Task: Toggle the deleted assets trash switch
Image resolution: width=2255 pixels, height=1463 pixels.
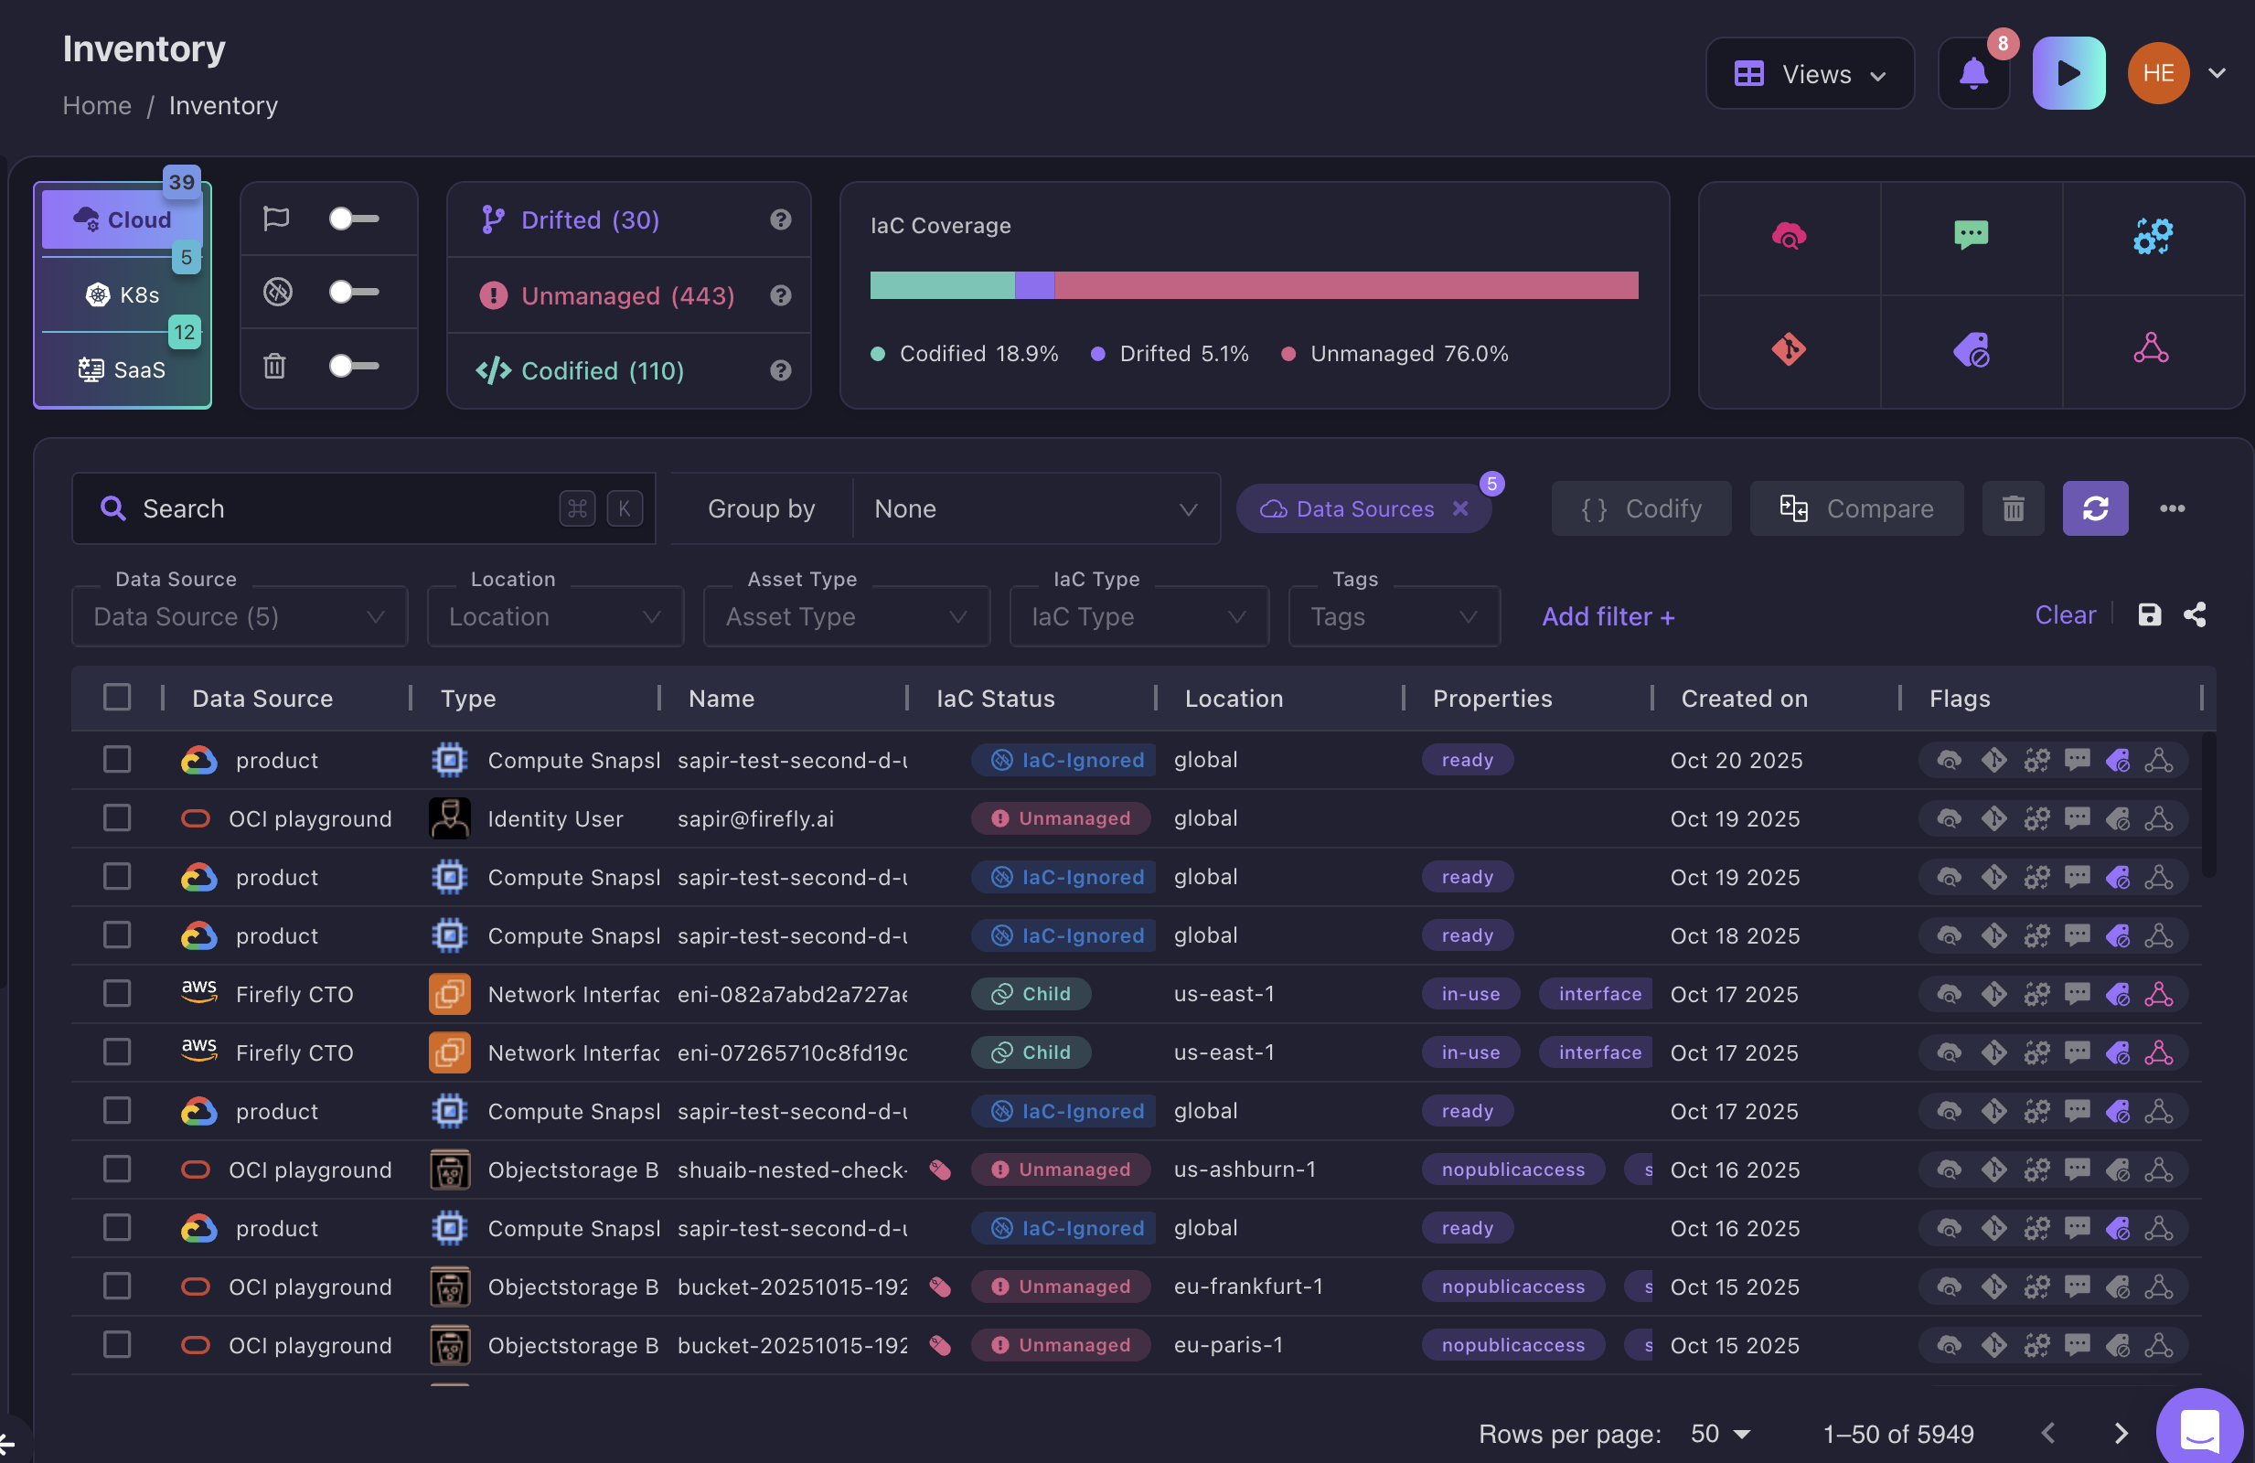Action: coord(352,366)
